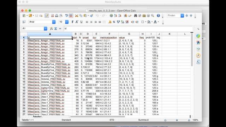Toggle bold (F) formatting
Viewport: 226px width, 127px height.
[72, 22]
